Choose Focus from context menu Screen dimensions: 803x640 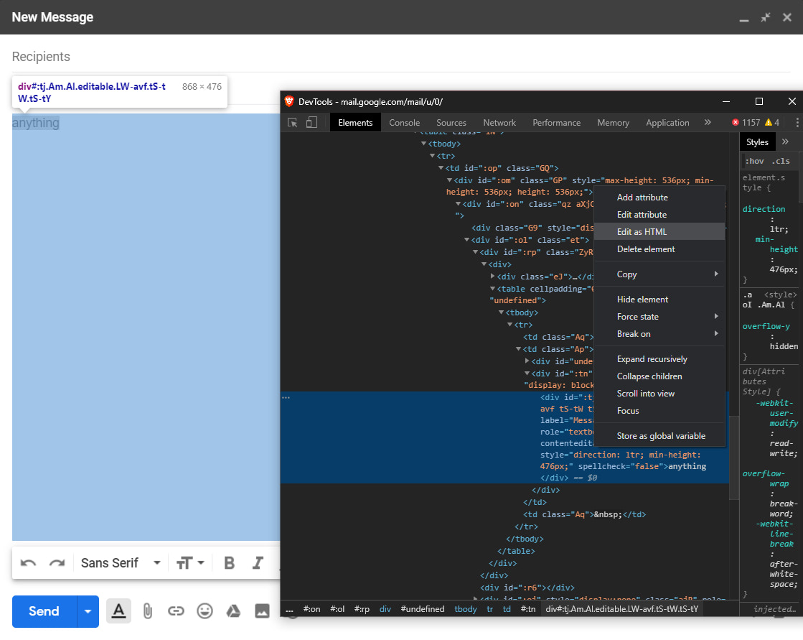click(x=659, y=410)
